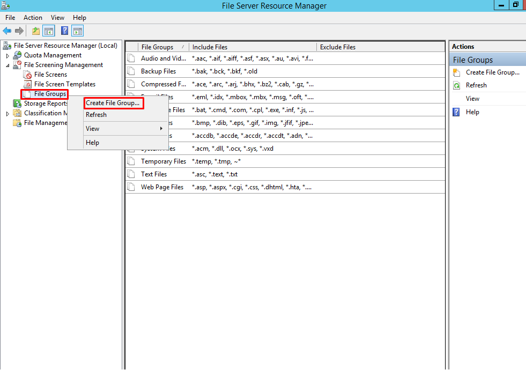Select Quota Management in the tree
Screen dimensions: 526x370
[x=53, y=55]
